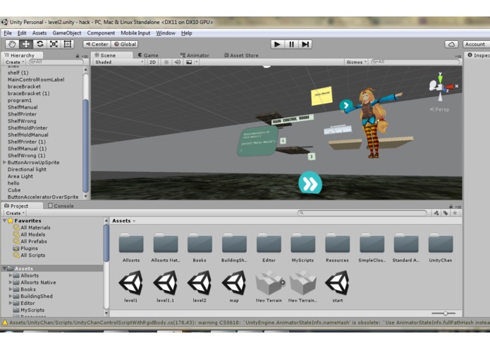Click the CS0618 warning status bar
The image size is (490, 348).
pyautogui.click(x=245, y=323)
